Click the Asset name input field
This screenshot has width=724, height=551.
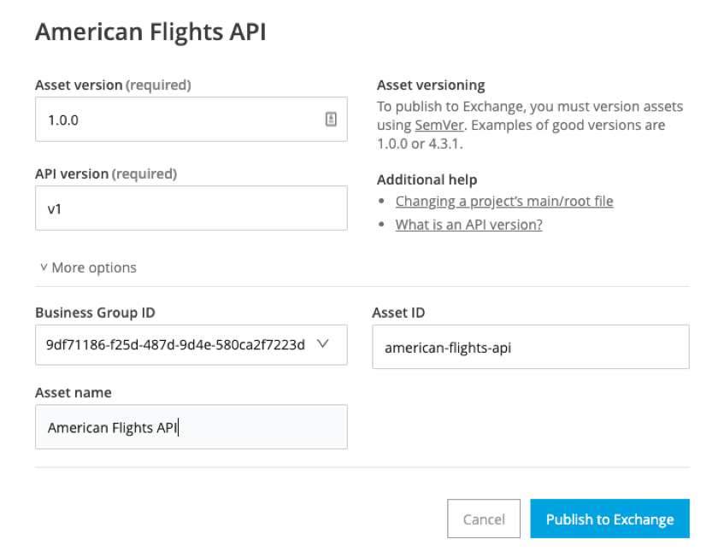tap(191, 427)
